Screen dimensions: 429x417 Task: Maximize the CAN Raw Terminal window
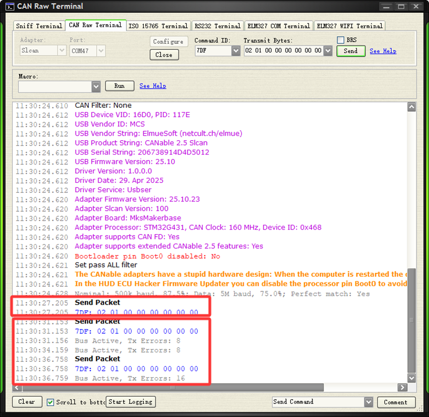point(401,6)
